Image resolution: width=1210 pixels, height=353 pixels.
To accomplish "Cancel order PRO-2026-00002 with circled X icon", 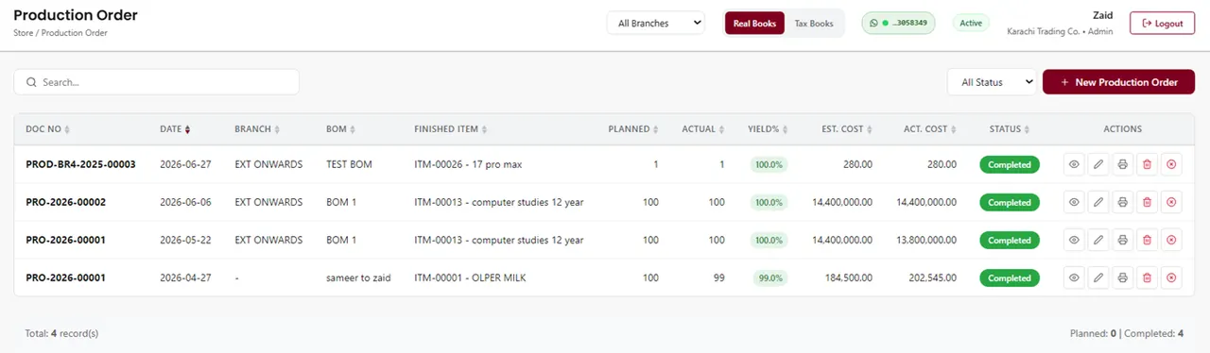I will pyautogui.click(x=1171, y=202).
